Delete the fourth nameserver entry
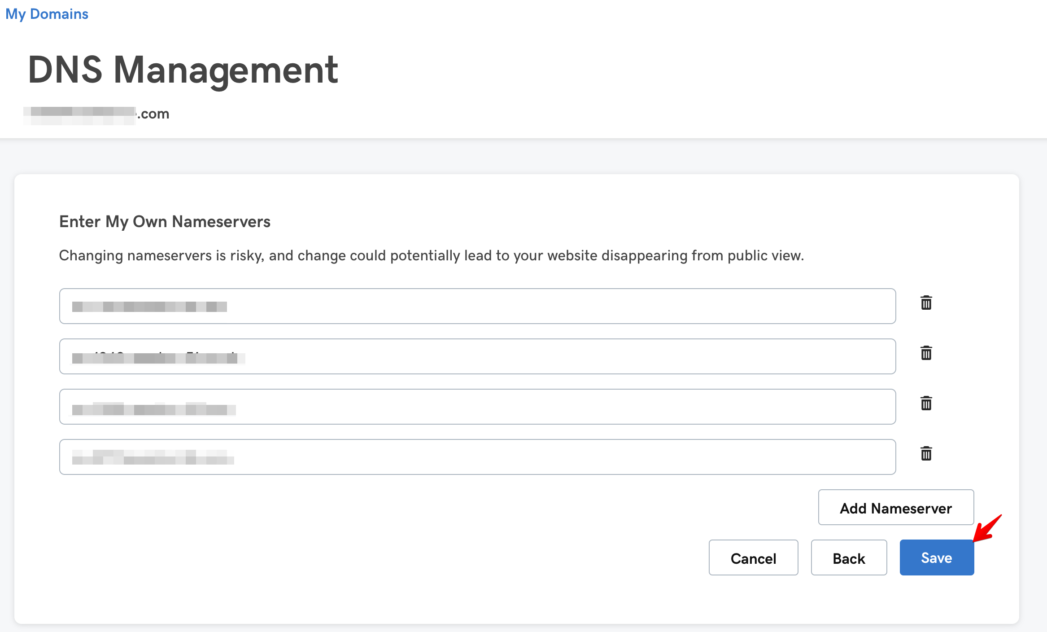This screenshot has width=1047, height=632. (926, 454)
